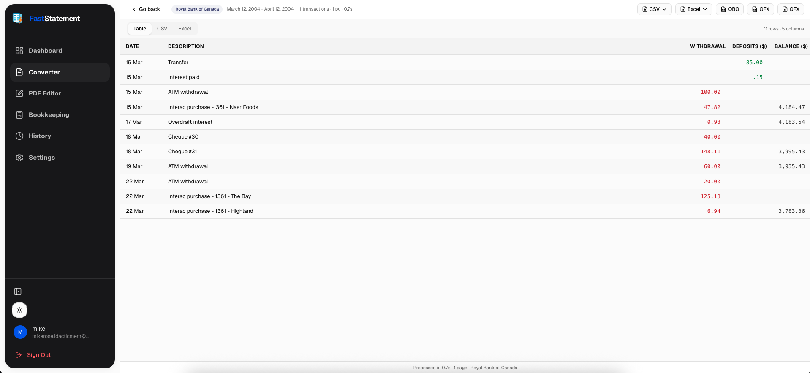810x373 pixels.
Task: Export statement as QBO file
Action: (730, 9)
